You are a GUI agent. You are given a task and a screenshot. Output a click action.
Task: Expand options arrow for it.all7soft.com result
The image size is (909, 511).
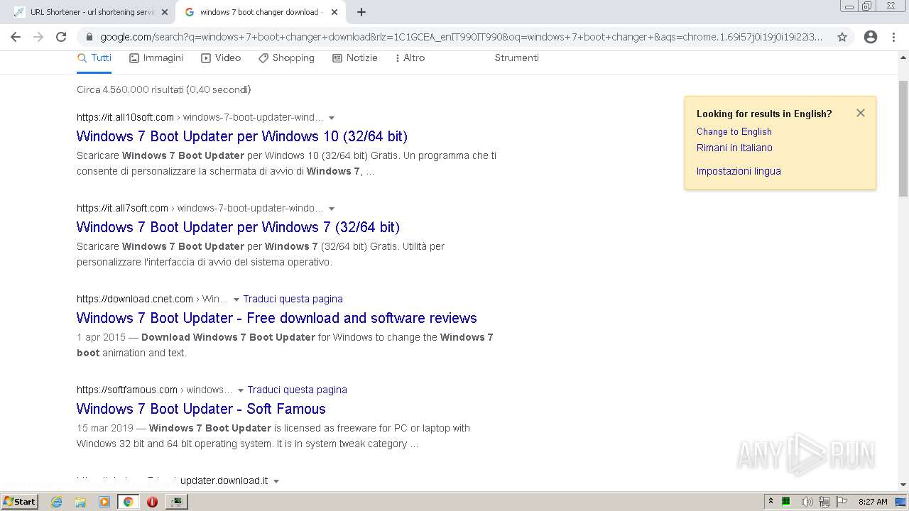pos(332,209)
